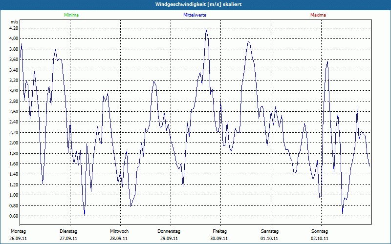The height and width of the screenshot is (244, 391).
Task: Click the 2,40 y-axis value
Action: pyautogui.click(x=14, y=122)
